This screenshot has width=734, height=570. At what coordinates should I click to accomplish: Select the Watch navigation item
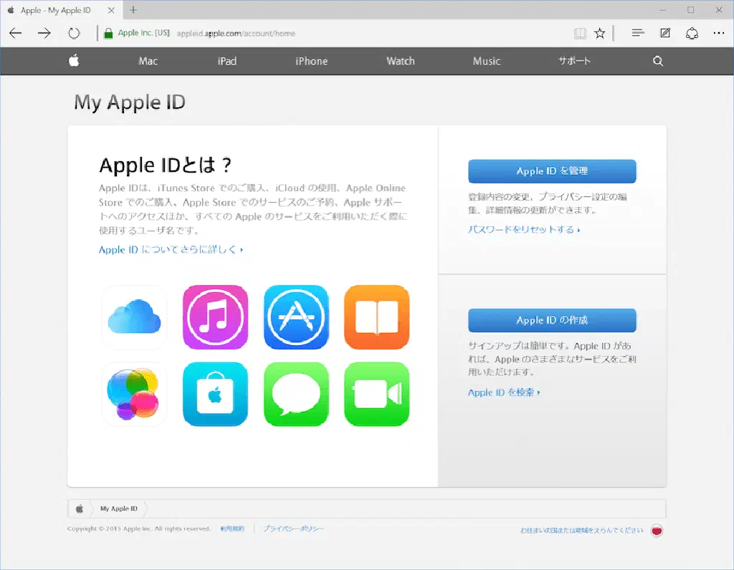[400, 62]
